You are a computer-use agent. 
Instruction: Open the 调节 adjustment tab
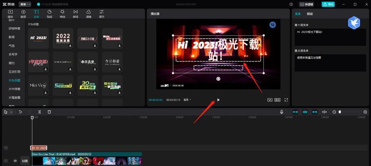coord(101,14)
